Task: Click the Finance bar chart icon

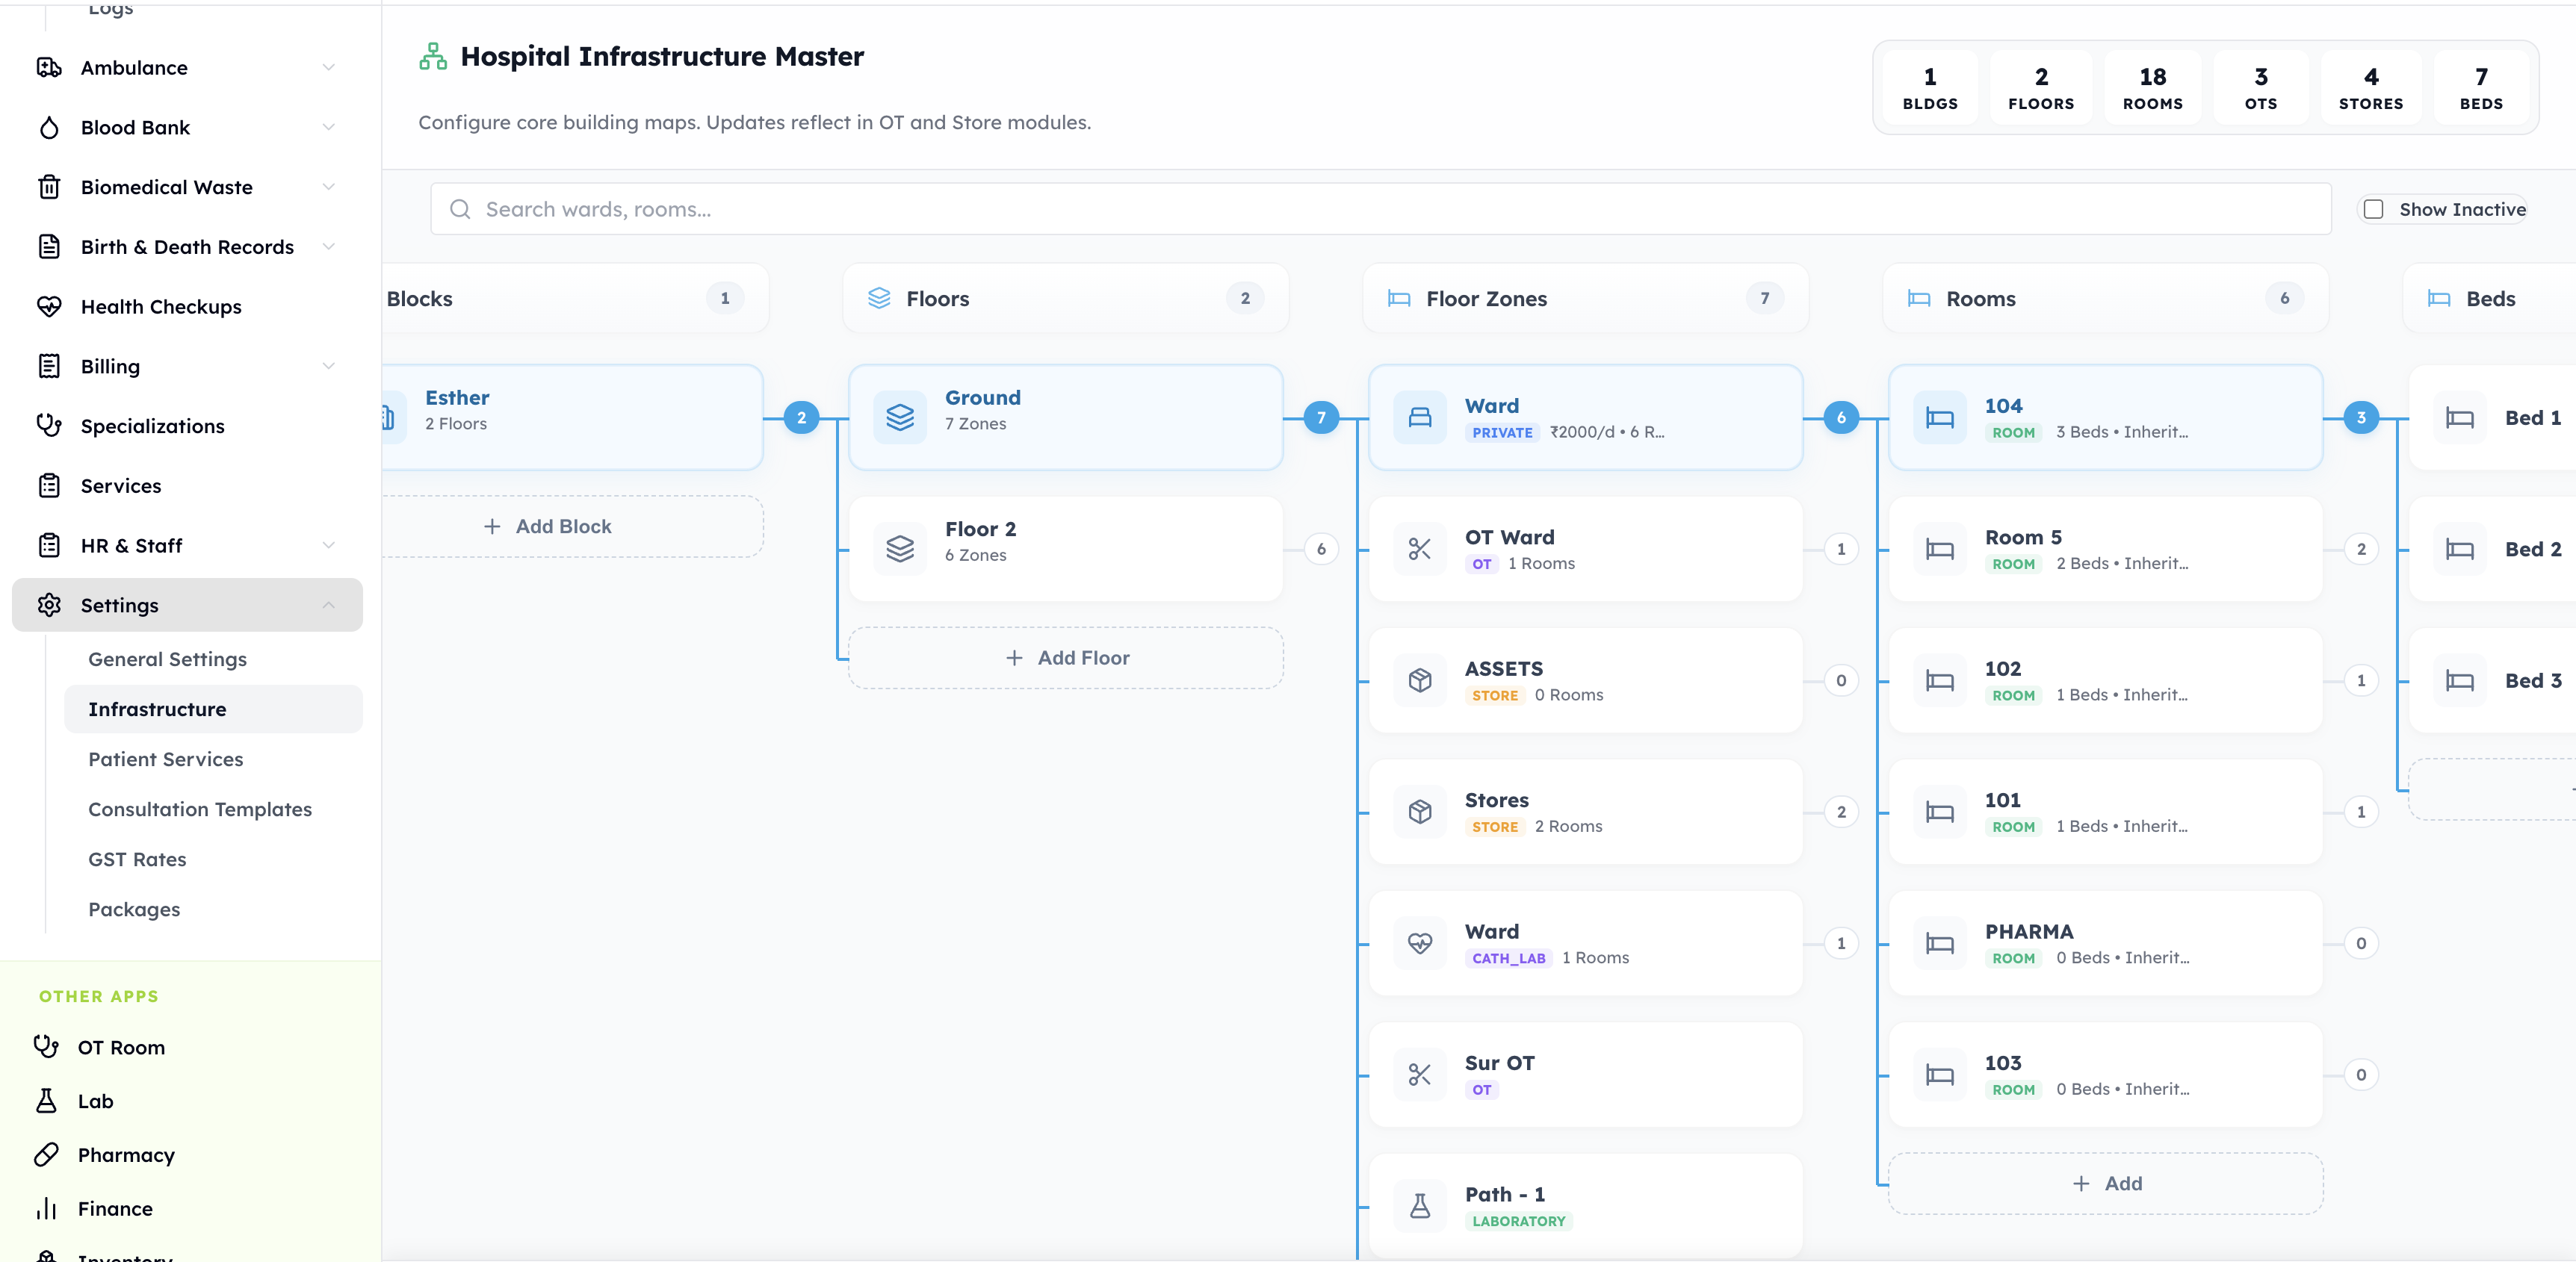Action: pyautogui.click(x=46, y=1209)
